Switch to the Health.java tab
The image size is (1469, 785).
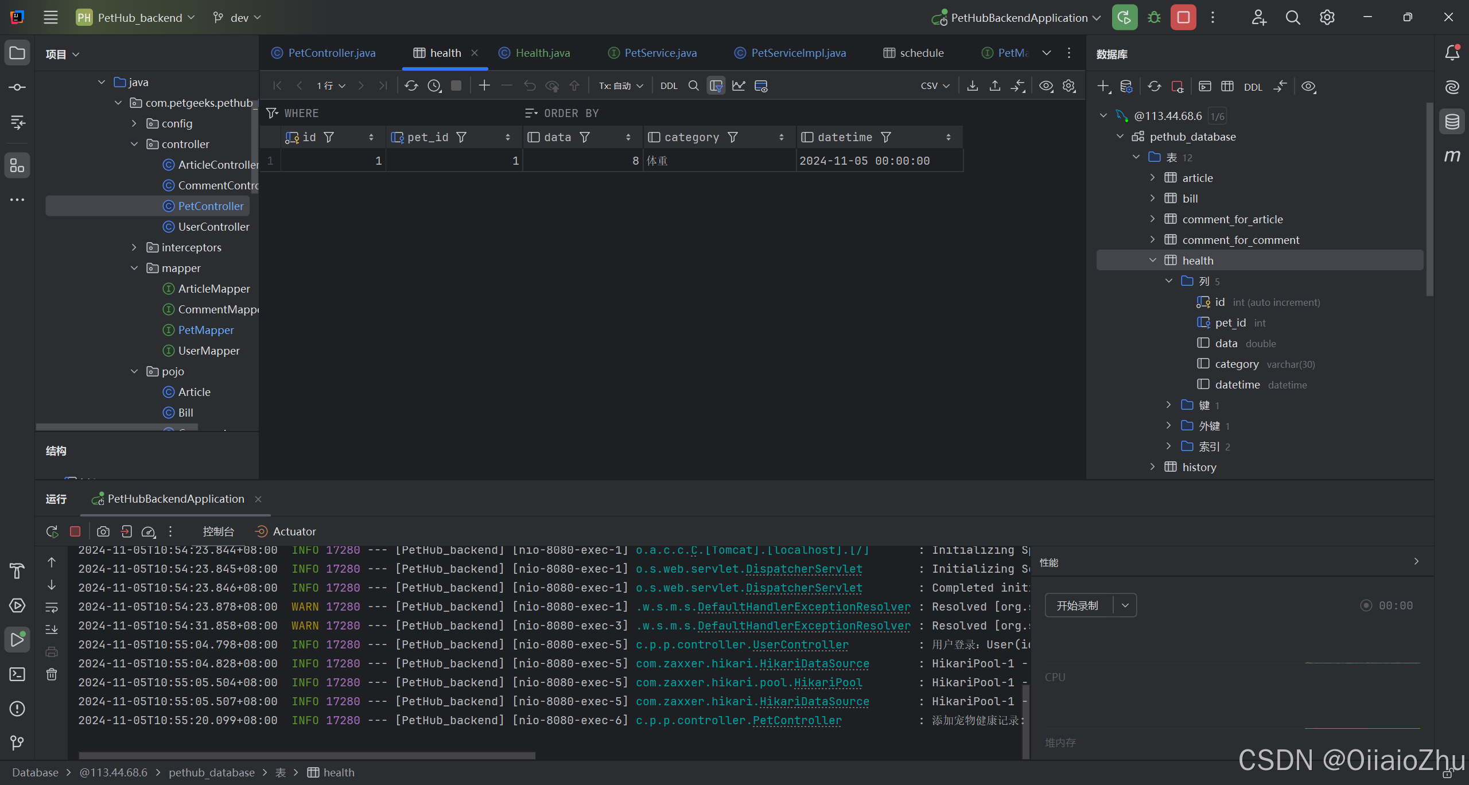pos(542,53)
